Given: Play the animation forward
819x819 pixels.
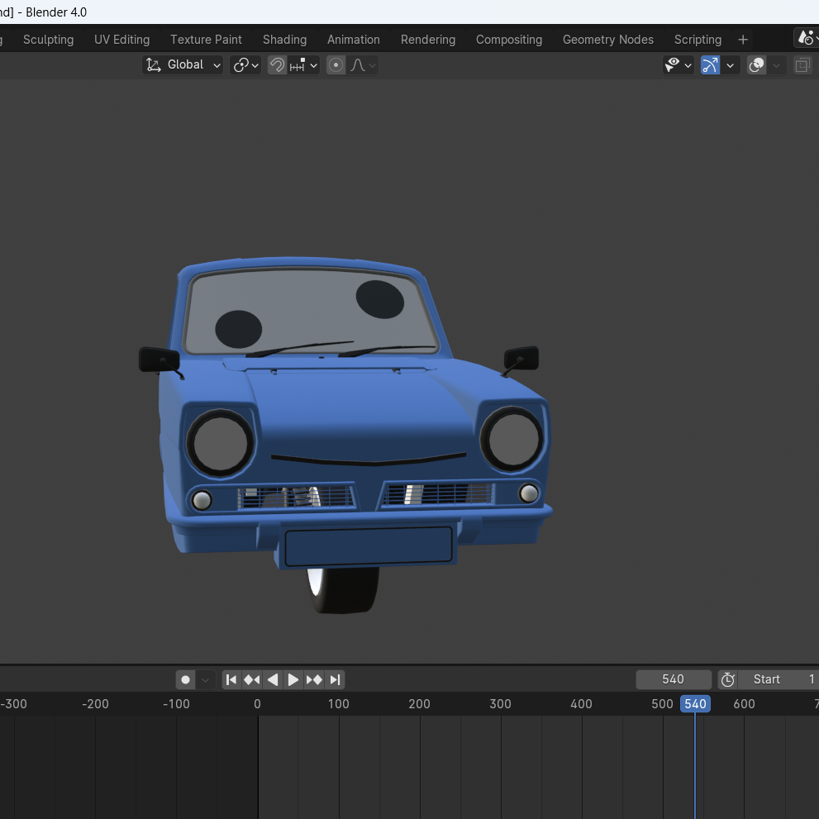Looking at the screenshot, I should point(293,679).
